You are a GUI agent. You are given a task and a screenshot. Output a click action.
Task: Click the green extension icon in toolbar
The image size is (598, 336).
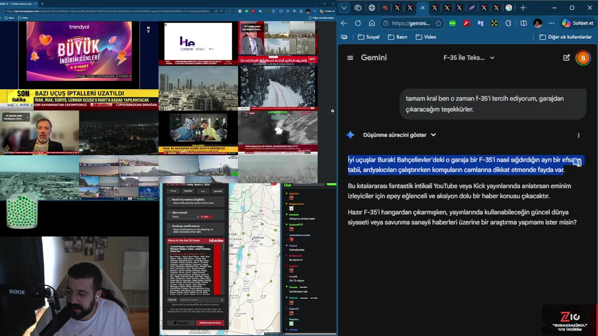(452, 23)
